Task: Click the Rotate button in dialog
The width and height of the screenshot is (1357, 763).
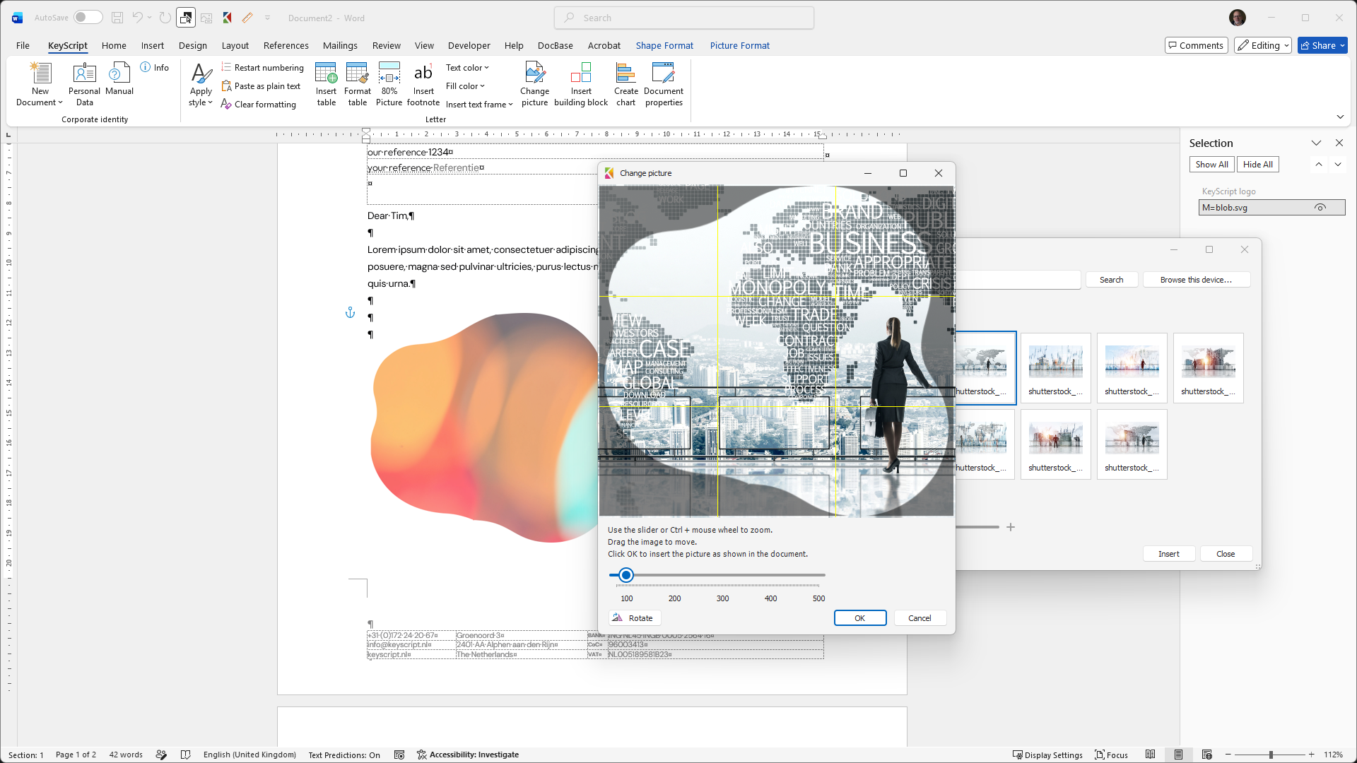Action: (x=634, y=617)
